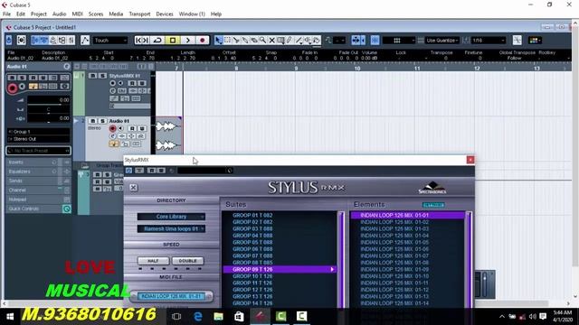
Task: Start recording with the toolbar Record button
Action: click(x=203, y=40)
